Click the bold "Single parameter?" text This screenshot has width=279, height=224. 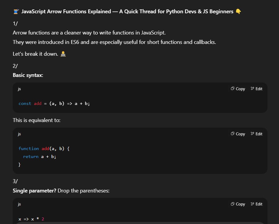(34, 191)
